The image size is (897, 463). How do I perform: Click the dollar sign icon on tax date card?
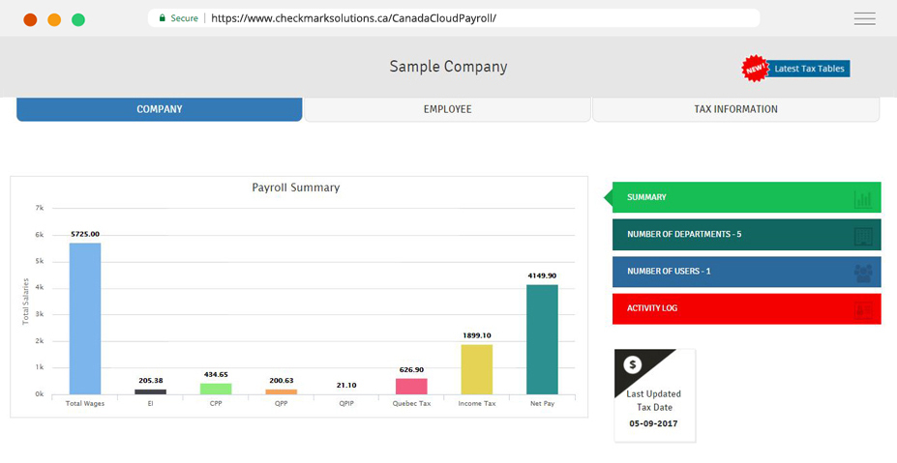click(633, 364)
